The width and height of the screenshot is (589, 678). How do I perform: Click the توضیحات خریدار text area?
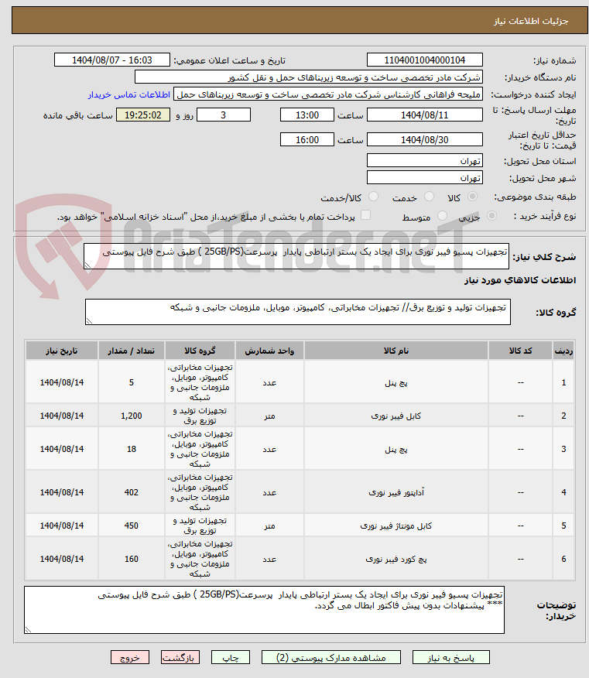click(264, 610)
